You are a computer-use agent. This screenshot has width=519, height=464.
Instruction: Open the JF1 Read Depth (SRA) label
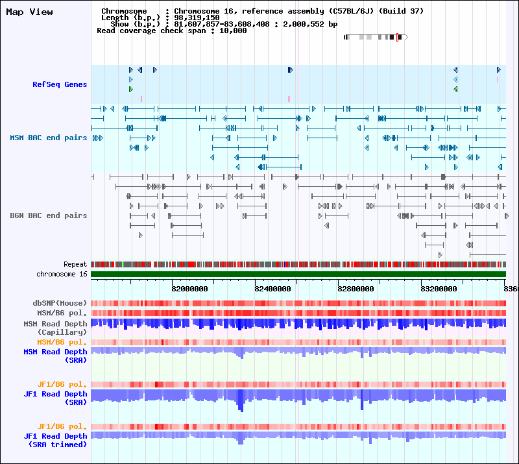tap(55, 398)
